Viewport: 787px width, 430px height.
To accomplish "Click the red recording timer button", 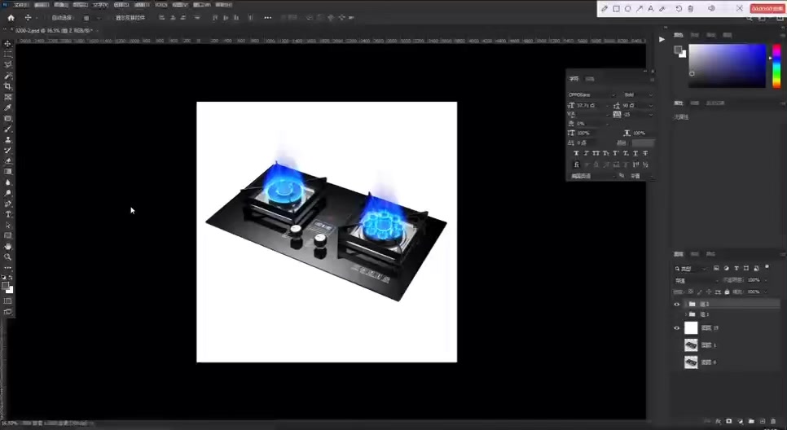I will pos(767,8).
